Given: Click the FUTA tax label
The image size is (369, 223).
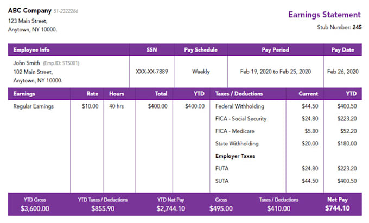Looking at the screenshot, I should point(222,169).
